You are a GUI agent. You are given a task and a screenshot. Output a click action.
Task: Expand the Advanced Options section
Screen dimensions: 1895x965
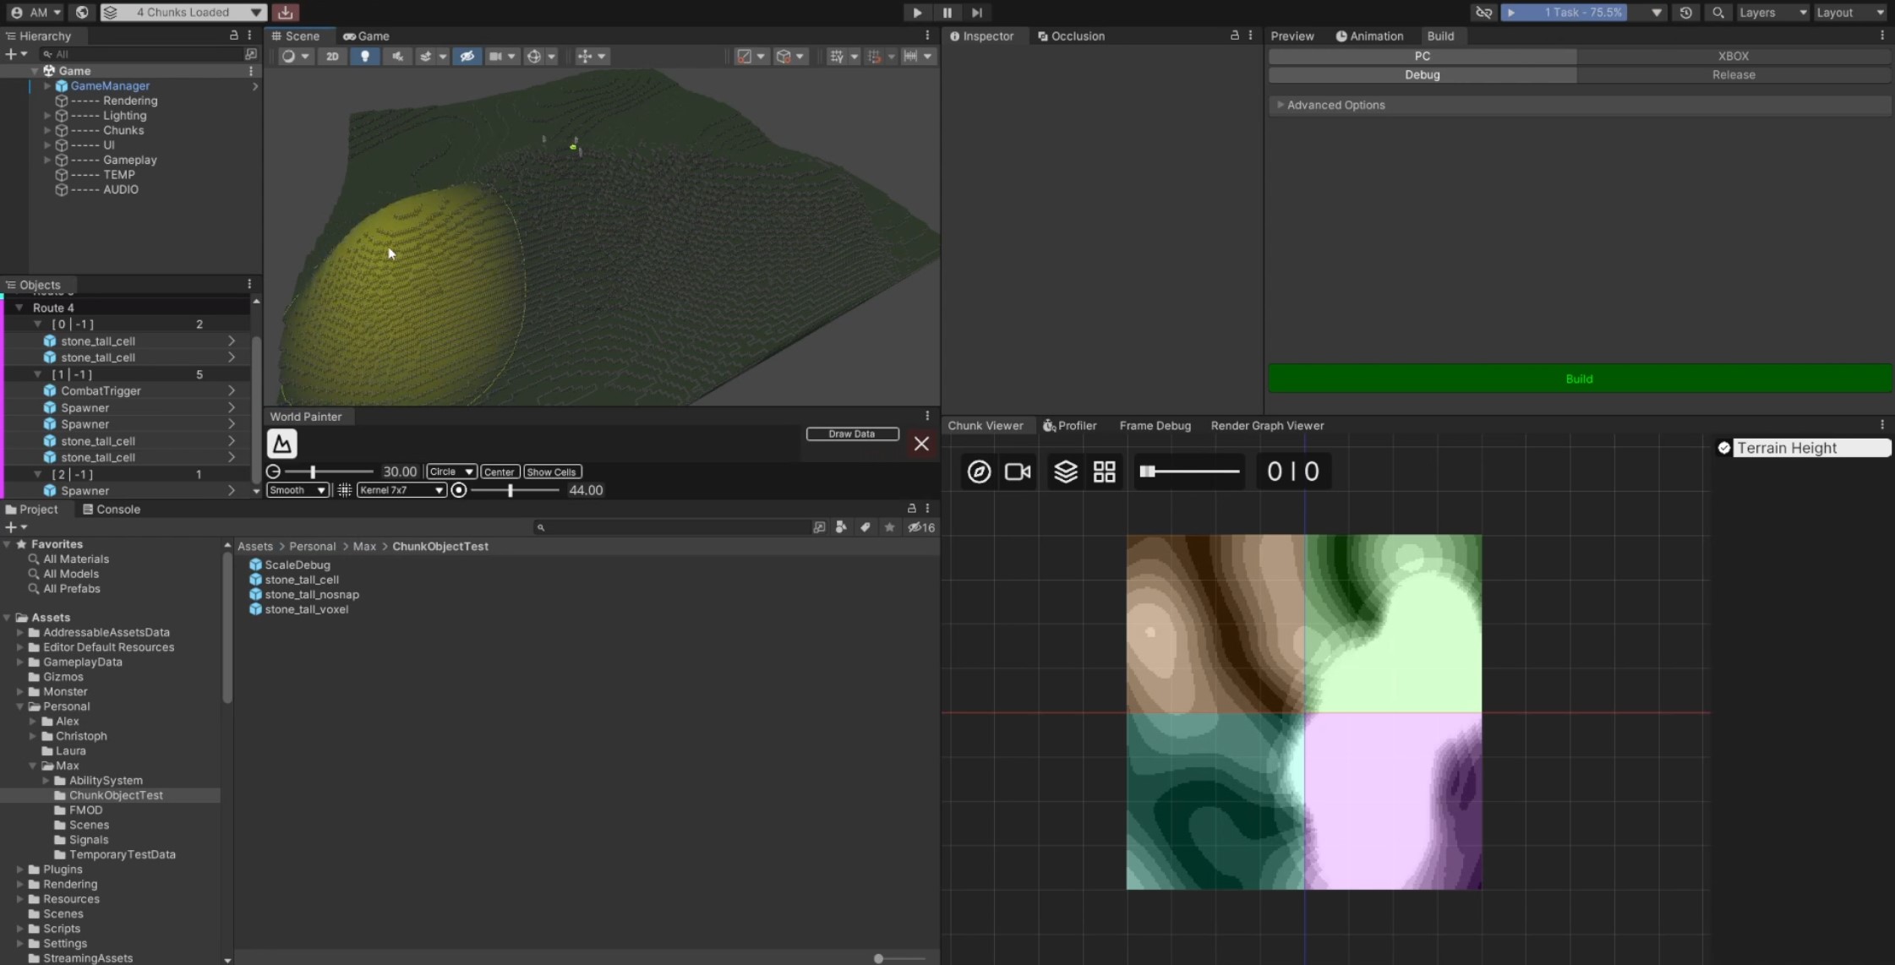point(1335,105)
